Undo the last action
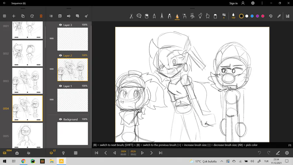The image size is (293, 165). tap(259, 153)
